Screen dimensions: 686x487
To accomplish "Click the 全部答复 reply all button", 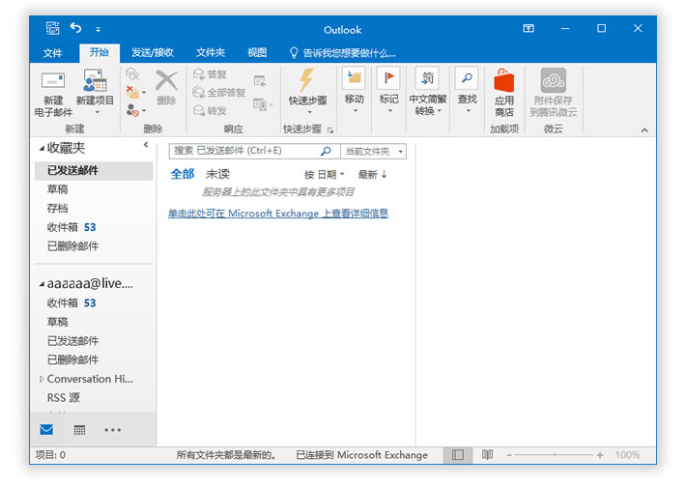I will (219, 93).
